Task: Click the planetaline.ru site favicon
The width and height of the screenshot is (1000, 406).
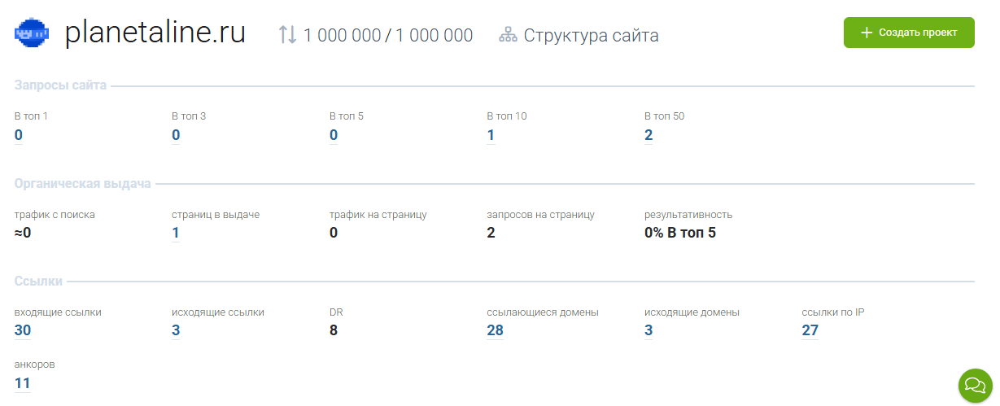Action: pos(33,33)
